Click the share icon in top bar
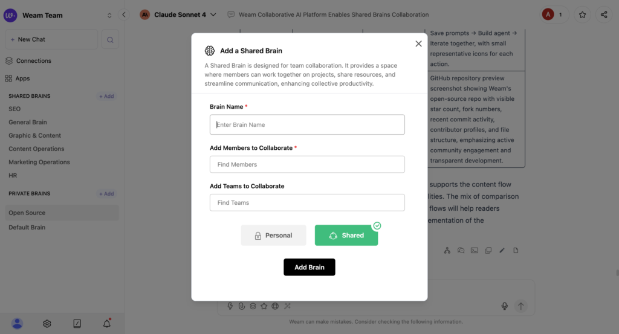Screen dimensions: 619x334 coord(604,14)
